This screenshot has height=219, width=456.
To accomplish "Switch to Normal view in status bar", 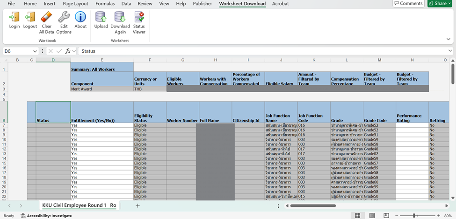I will pyautogui.click(x=358, y=215).
